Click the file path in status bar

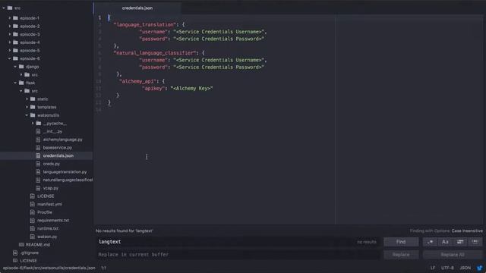pyautogui.click(x=49, y=268)
